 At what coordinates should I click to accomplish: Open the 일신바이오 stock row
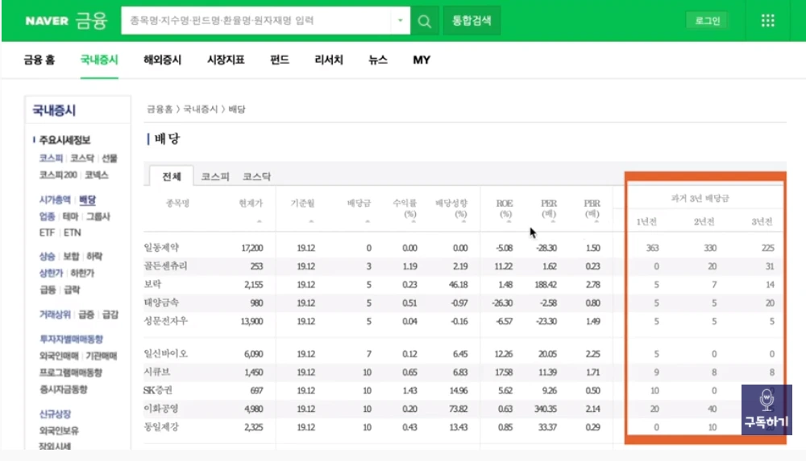(166, 354)
